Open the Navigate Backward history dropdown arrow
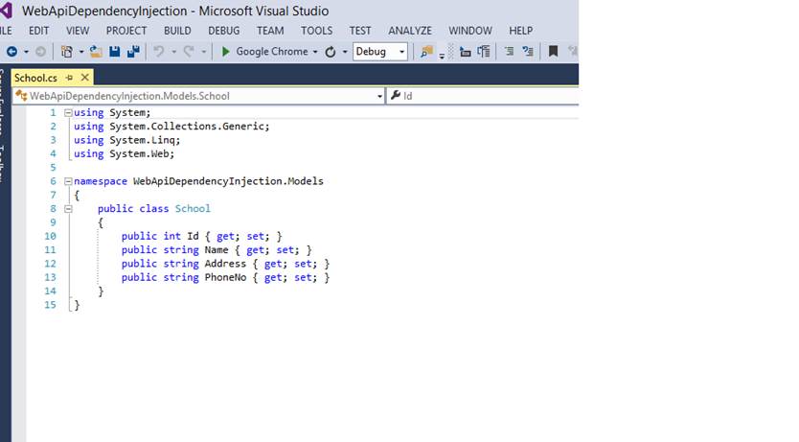This screenshot has height=442, width=799. pos(26,52)
